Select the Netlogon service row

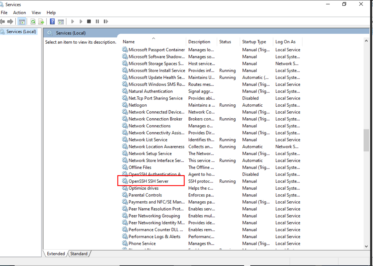click(x=137, y=105)
